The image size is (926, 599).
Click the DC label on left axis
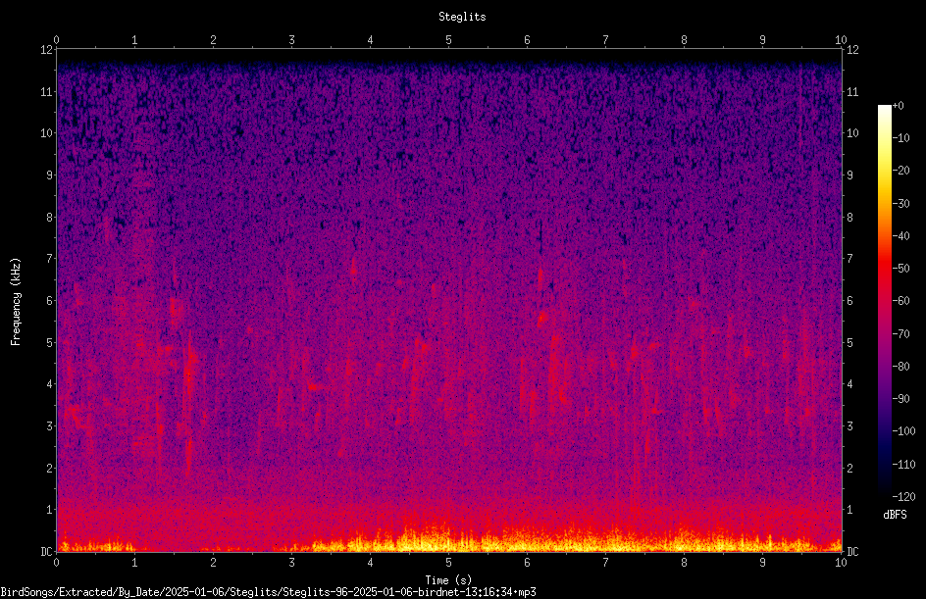[46, 551]
